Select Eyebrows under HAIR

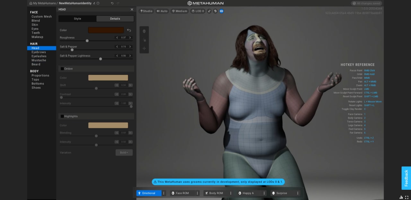tap(39, 52)
